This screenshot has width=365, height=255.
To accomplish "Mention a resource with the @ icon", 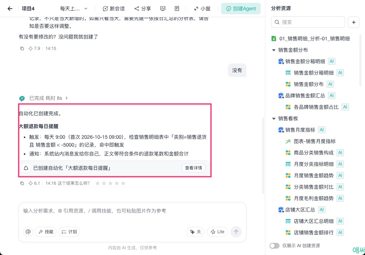I will (x=28, y=232).
